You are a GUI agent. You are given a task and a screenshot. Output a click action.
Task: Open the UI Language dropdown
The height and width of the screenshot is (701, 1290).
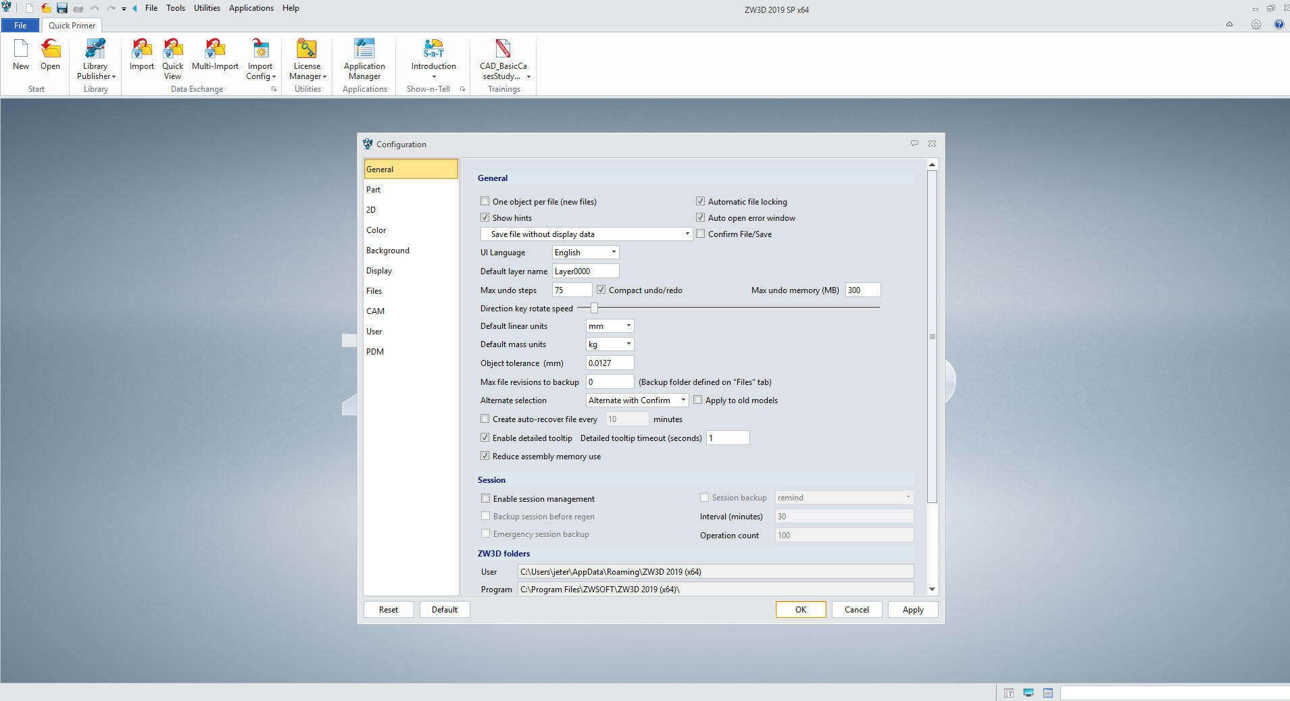click(585, 252)
